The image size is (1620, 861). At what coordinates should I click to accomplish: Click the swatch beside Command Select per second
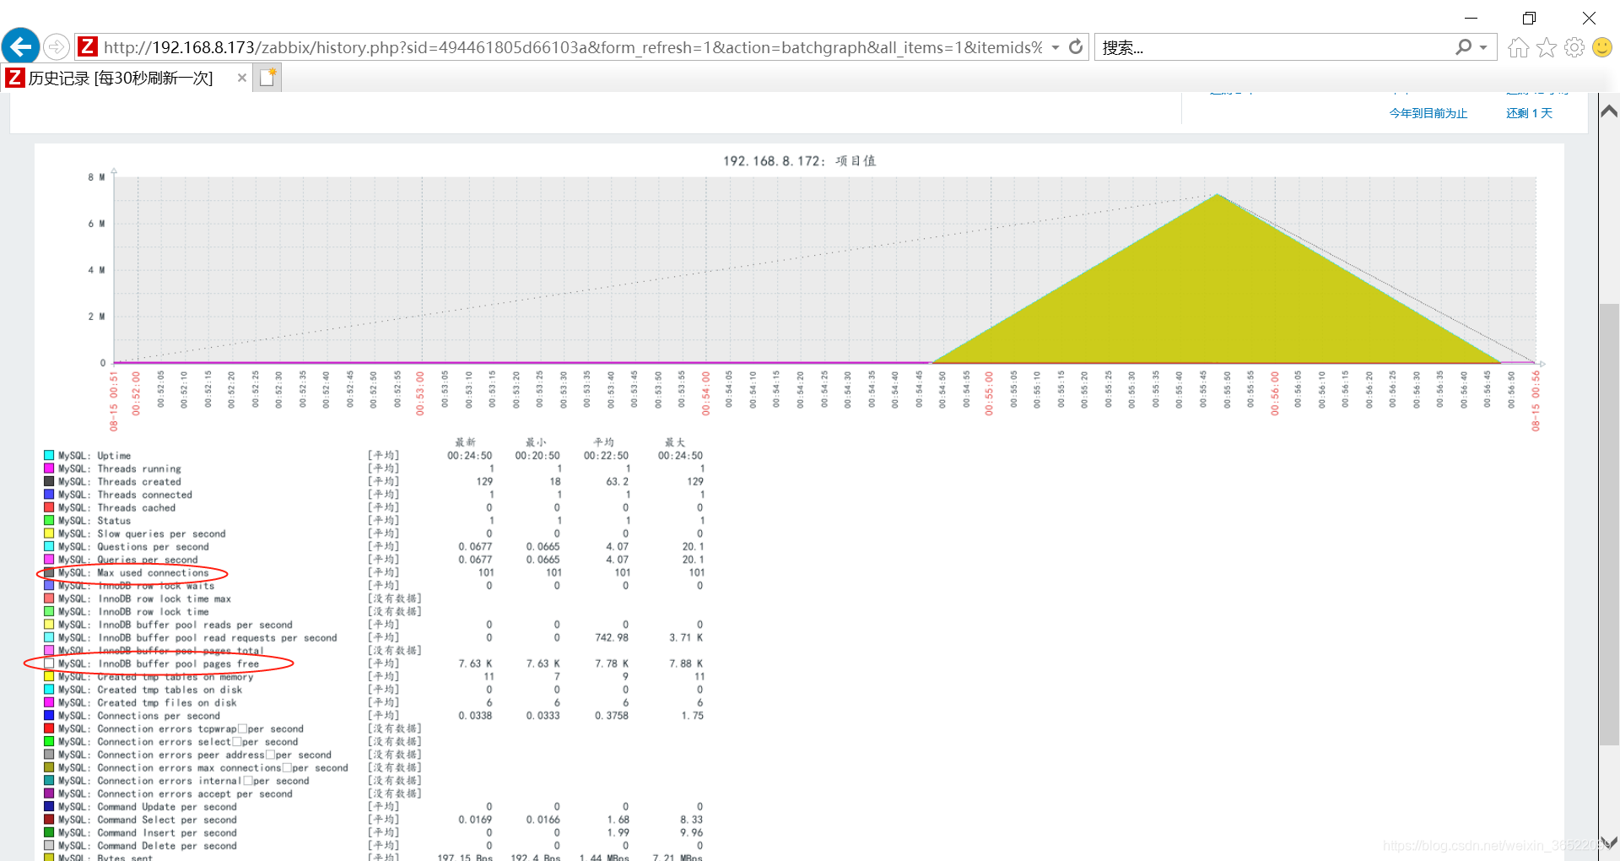pyautogui.click(x=49, y=820)
